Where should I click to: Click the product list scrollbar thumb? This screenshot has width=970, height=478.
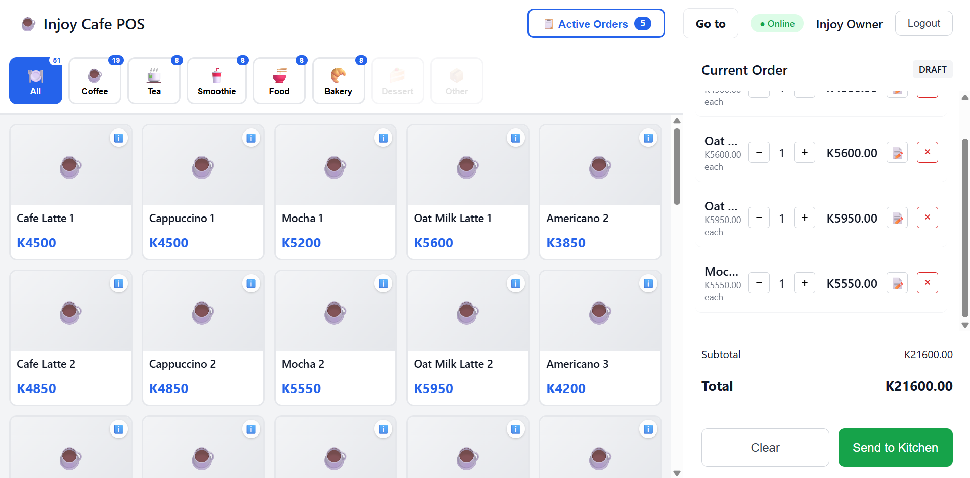pyautogui.click(x=677, y=167)
